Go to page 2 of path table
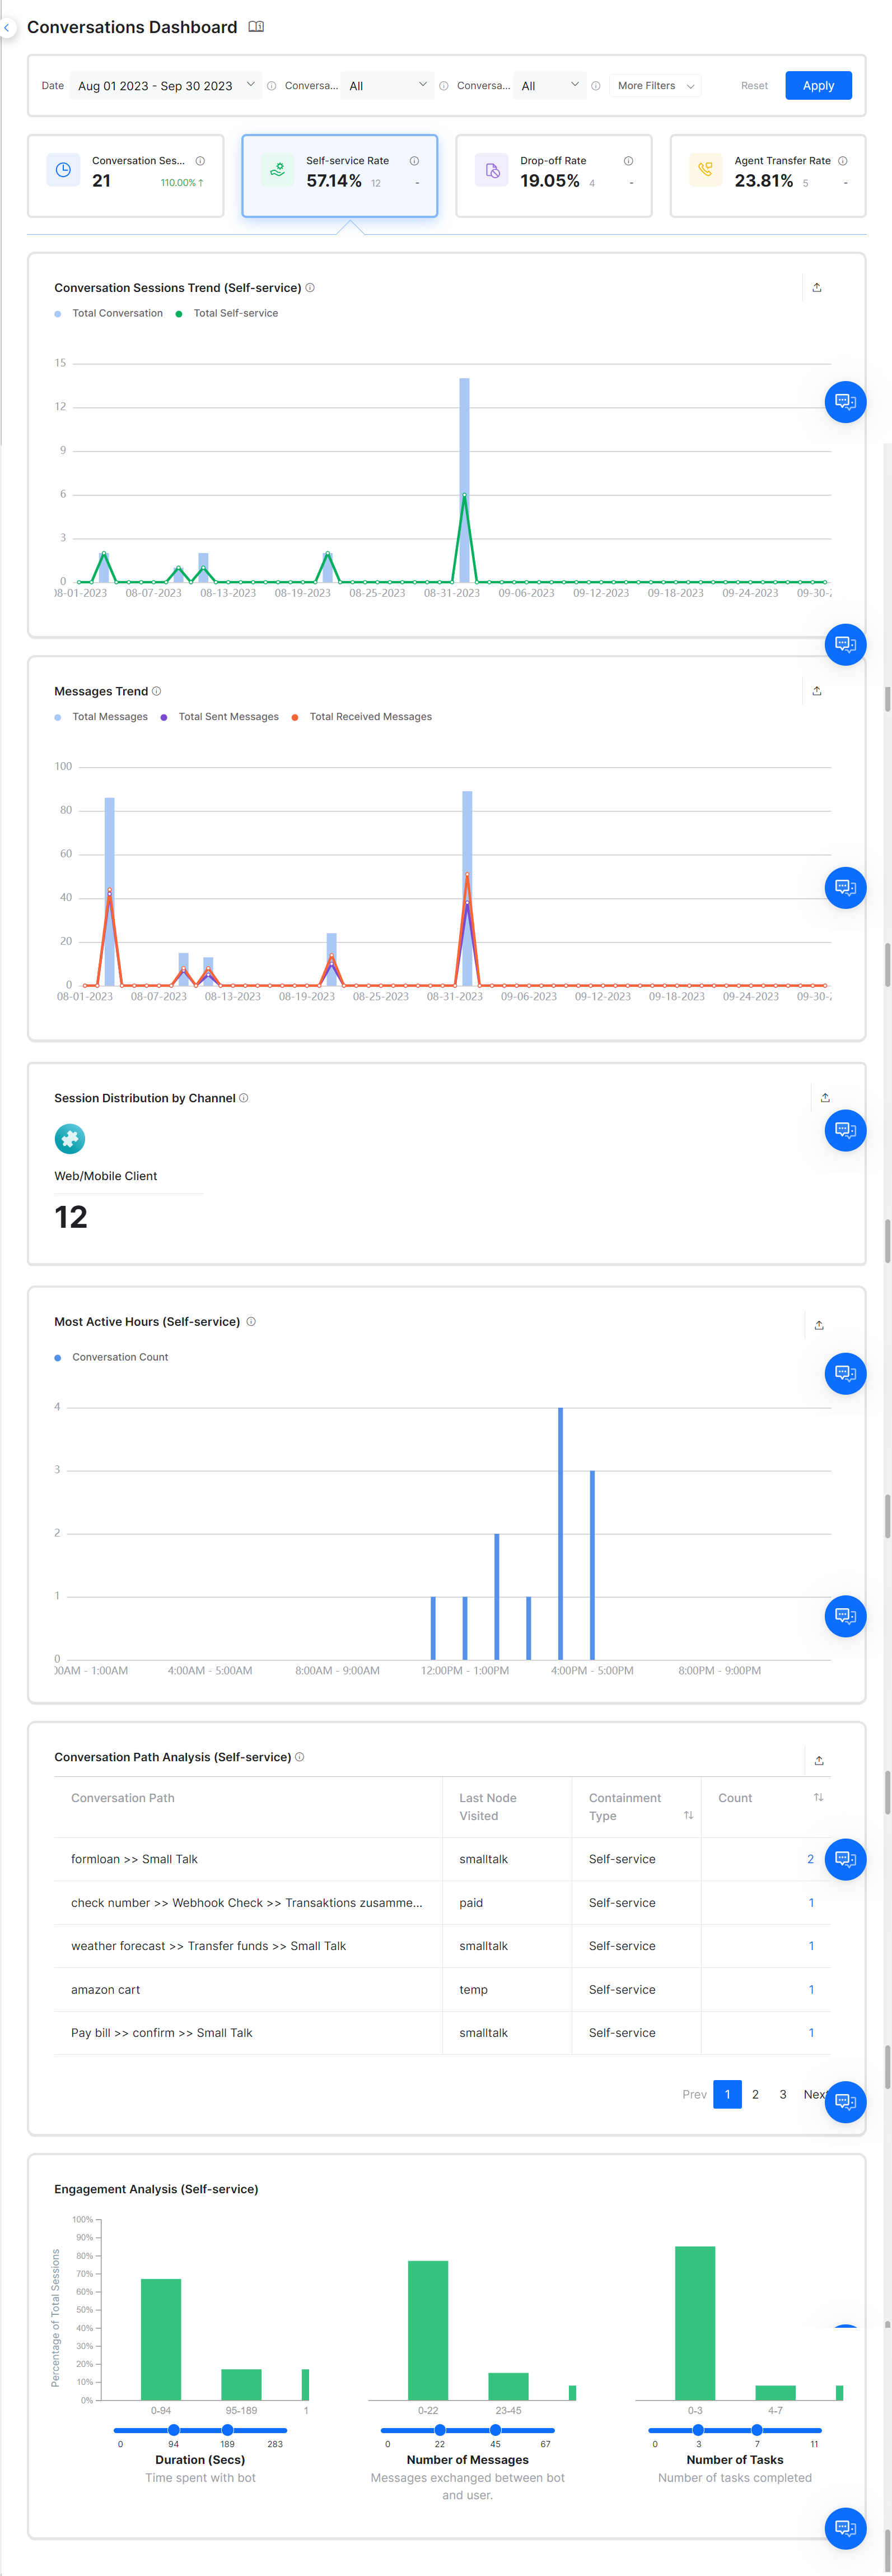892x2576 pixels. pyautogui.click(x=755, y=2094)
